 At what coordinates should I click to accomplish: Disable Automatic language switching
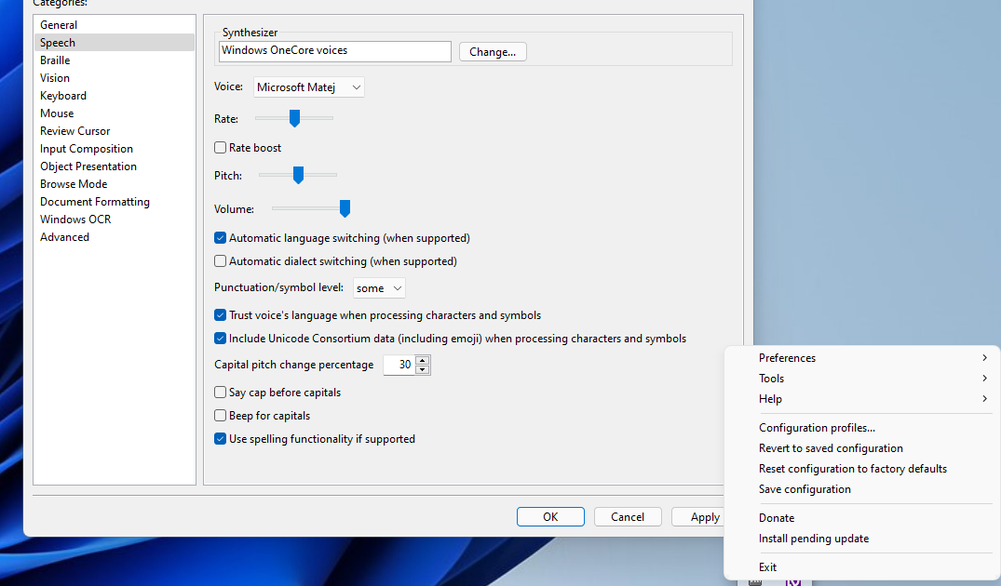[221, 238]
